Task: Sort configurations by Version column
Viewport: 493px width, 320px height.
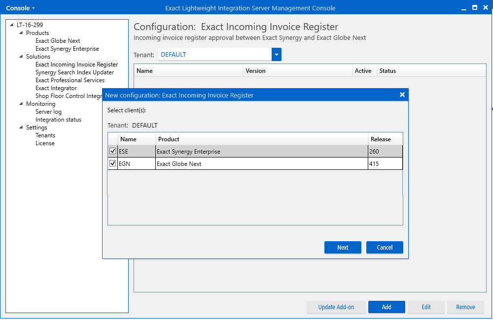Action: point(297,71)
